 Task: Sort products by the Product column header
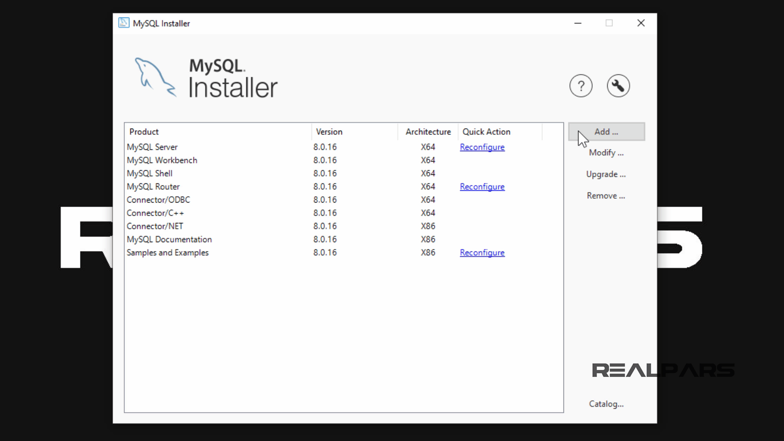(143, 131)
